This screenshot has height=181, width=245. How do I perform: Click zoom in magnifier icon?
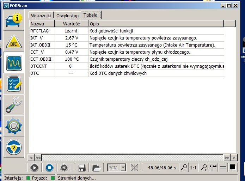pyautogui.click(x=203, y=168)
